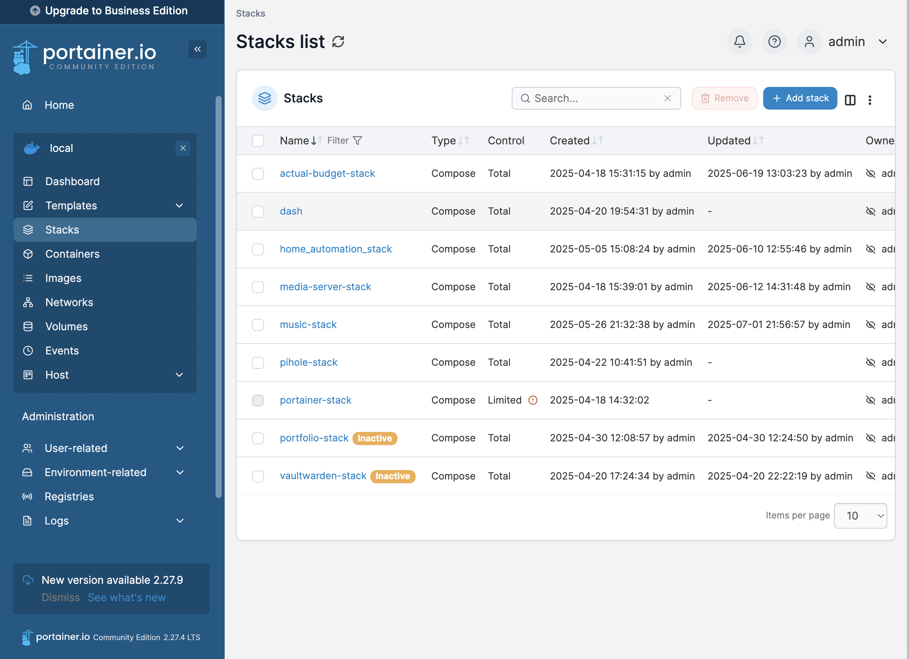Open Volumes from the sidebar

click(66, 327)
